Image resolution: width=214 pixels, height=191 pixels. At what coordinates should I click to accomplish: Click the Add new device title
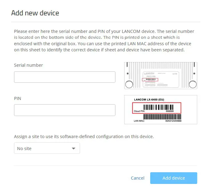tap(35, 13)
